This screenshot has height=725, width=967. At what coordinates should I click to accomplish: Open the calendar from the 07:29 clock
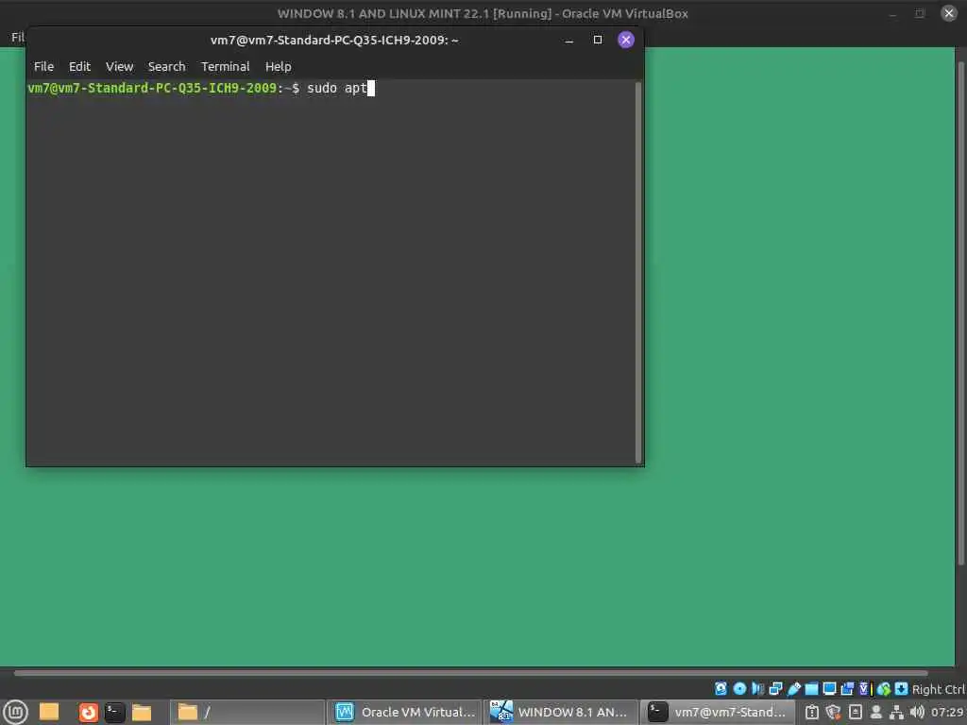[x=946, y=713]
